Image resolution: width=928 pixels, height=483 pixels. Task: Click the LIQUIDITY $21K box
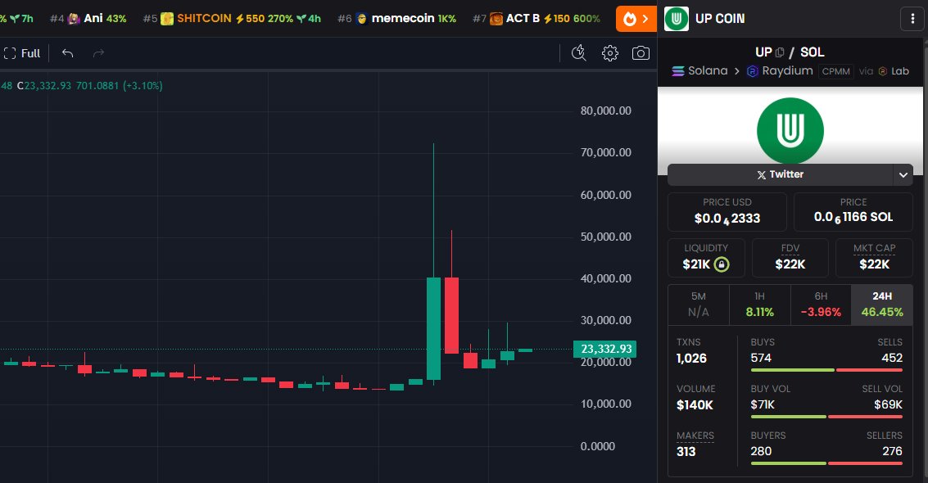tap(706, 258)
